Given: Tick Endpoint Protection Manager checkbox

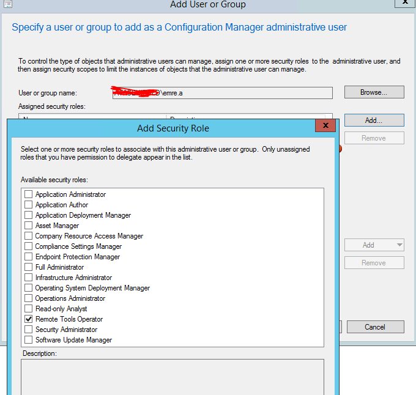Looking at the screenshot, I should point(28,257).
